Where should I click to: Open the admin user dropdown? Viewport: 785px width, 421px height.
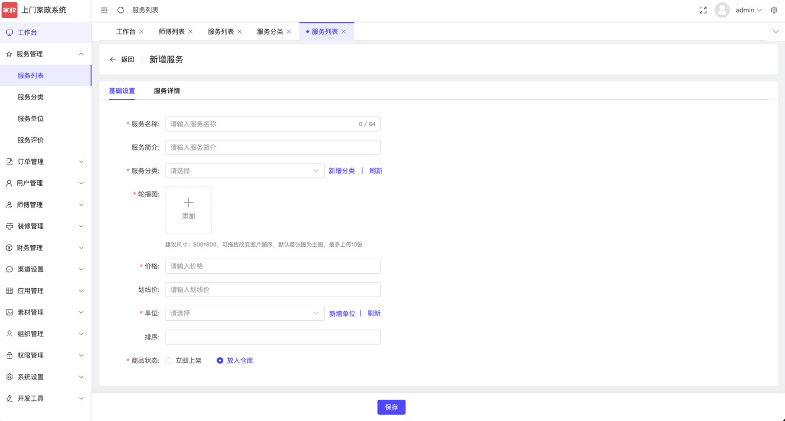point(749,10)
